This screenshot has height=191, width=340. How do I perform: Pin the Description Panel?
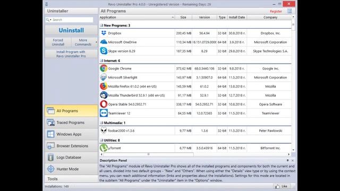point(287,160)
